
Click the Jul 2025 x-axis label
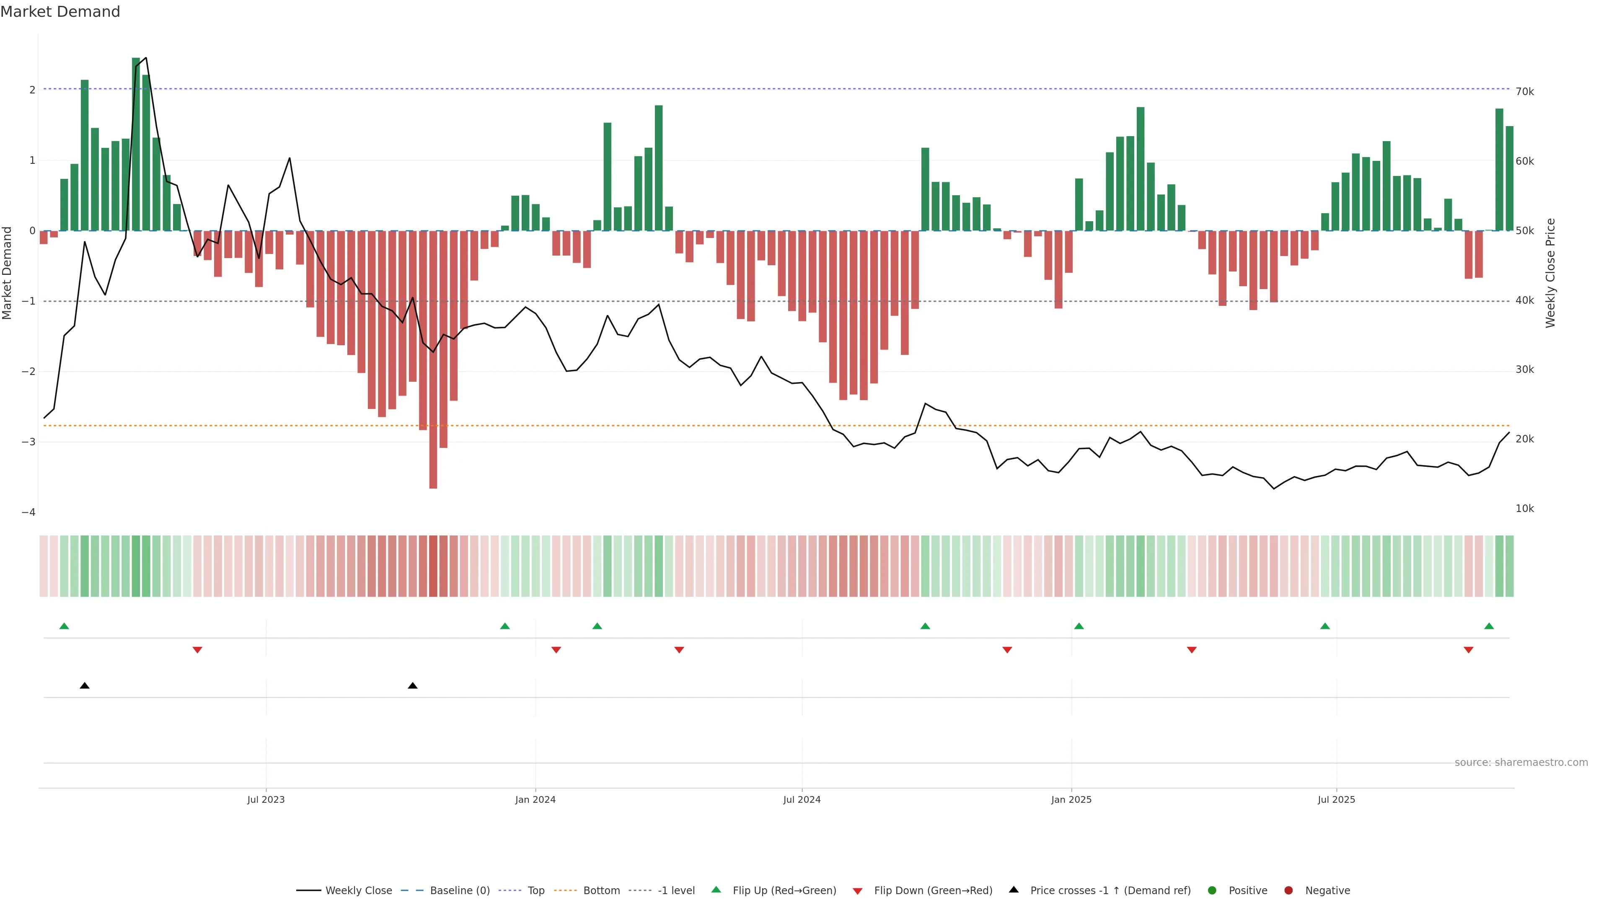[1336, 799]
